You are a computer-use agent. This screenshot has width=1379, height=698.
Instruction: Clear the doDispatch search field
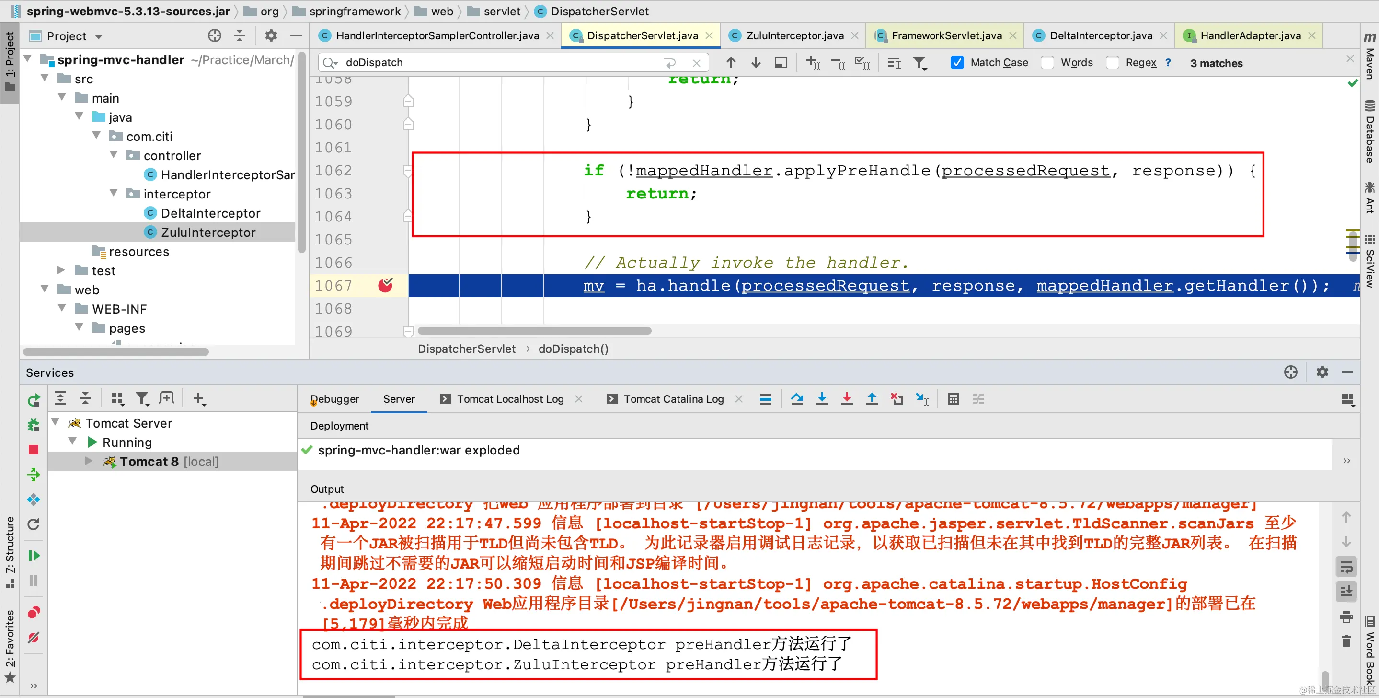[697, 63]
